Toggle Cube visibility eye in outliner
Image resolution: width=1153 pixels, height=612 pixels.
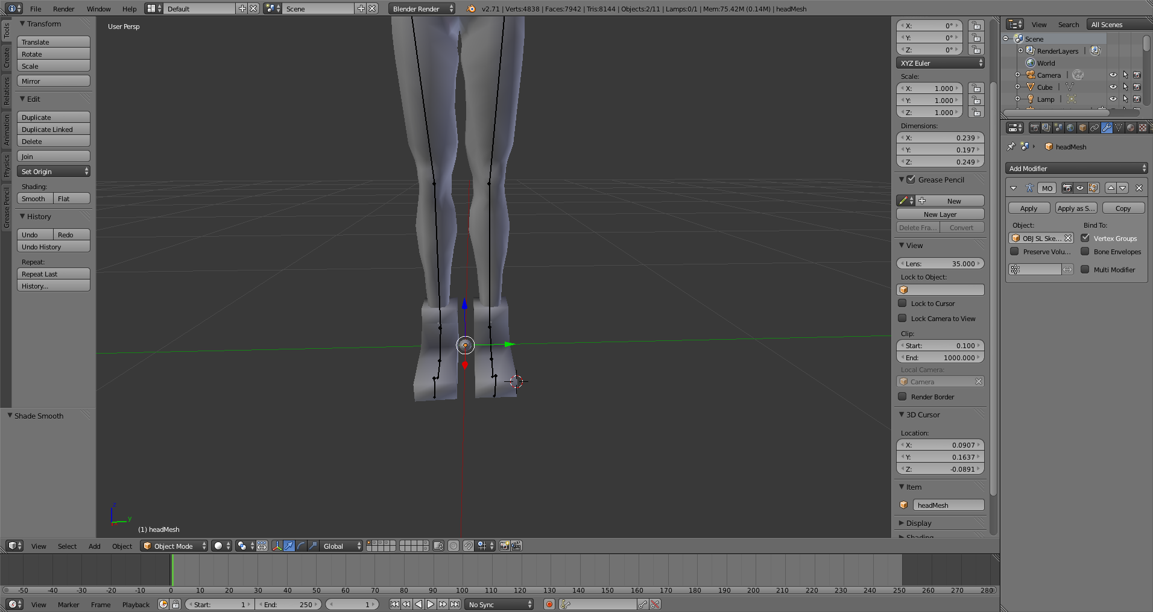1113,87
